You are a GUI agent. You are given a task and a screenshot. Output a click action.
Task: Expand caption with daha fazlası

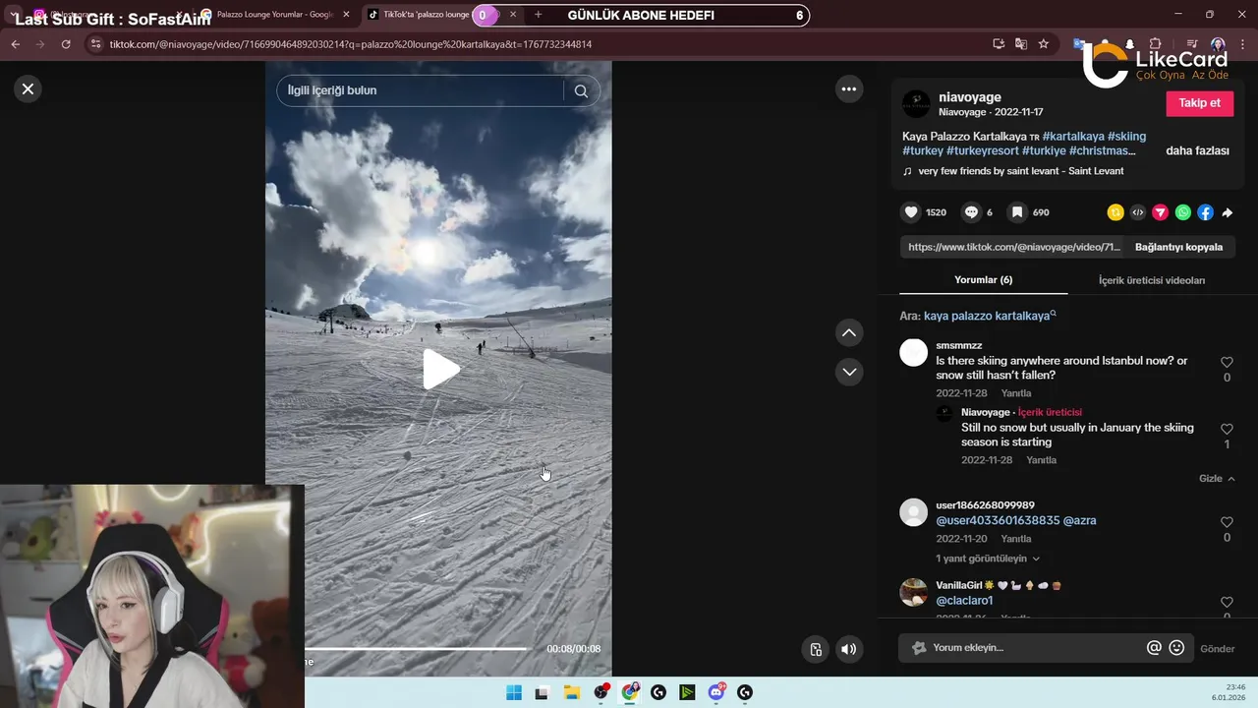point(1197,150)
